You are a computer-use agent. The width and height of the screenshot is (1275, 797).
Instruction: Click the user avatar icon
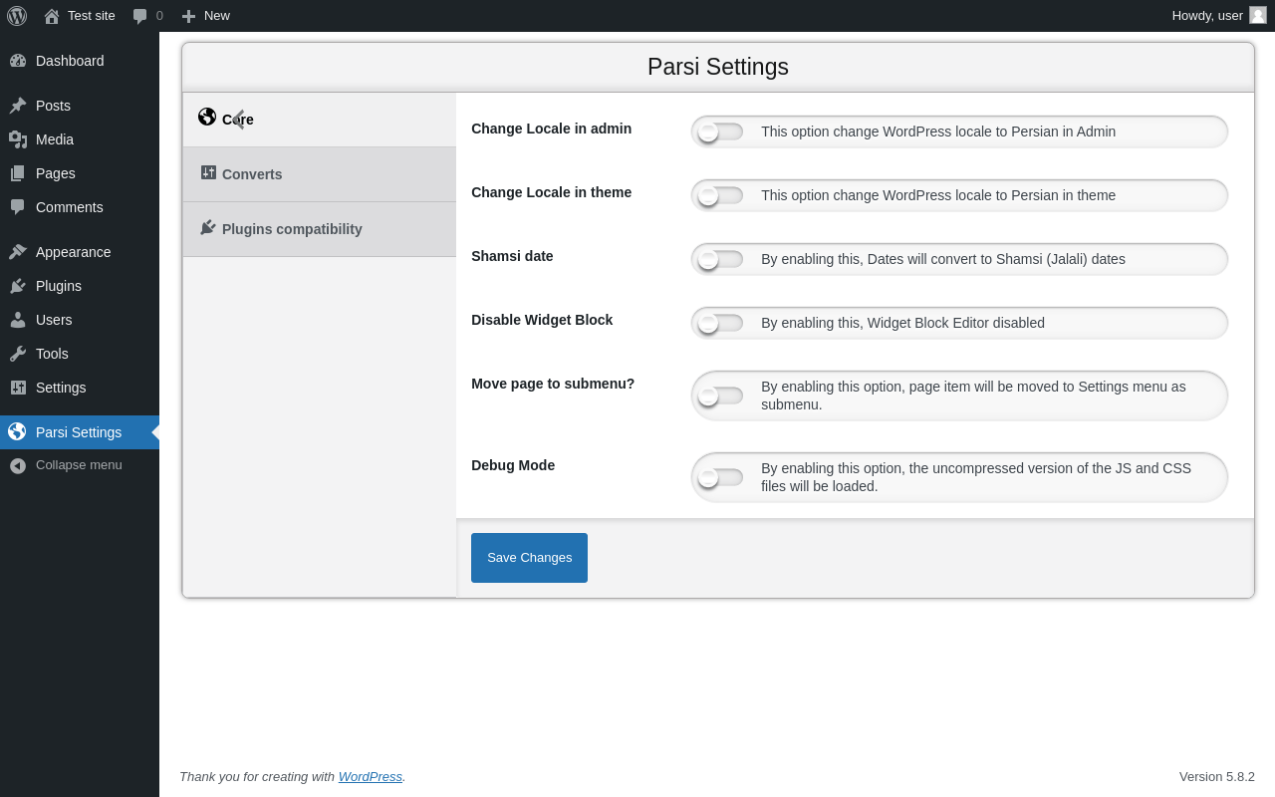[x=1258, y=15]
